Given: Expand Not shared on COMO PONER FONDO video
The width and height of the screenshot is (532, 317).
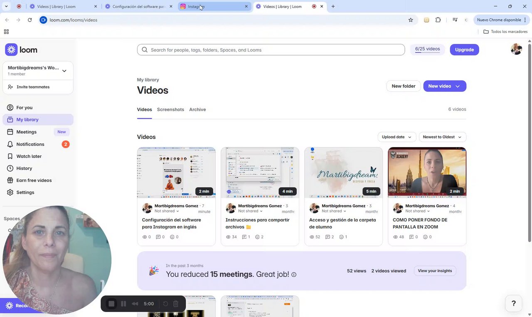Looking at the screenshot, I should coord(418,211).
